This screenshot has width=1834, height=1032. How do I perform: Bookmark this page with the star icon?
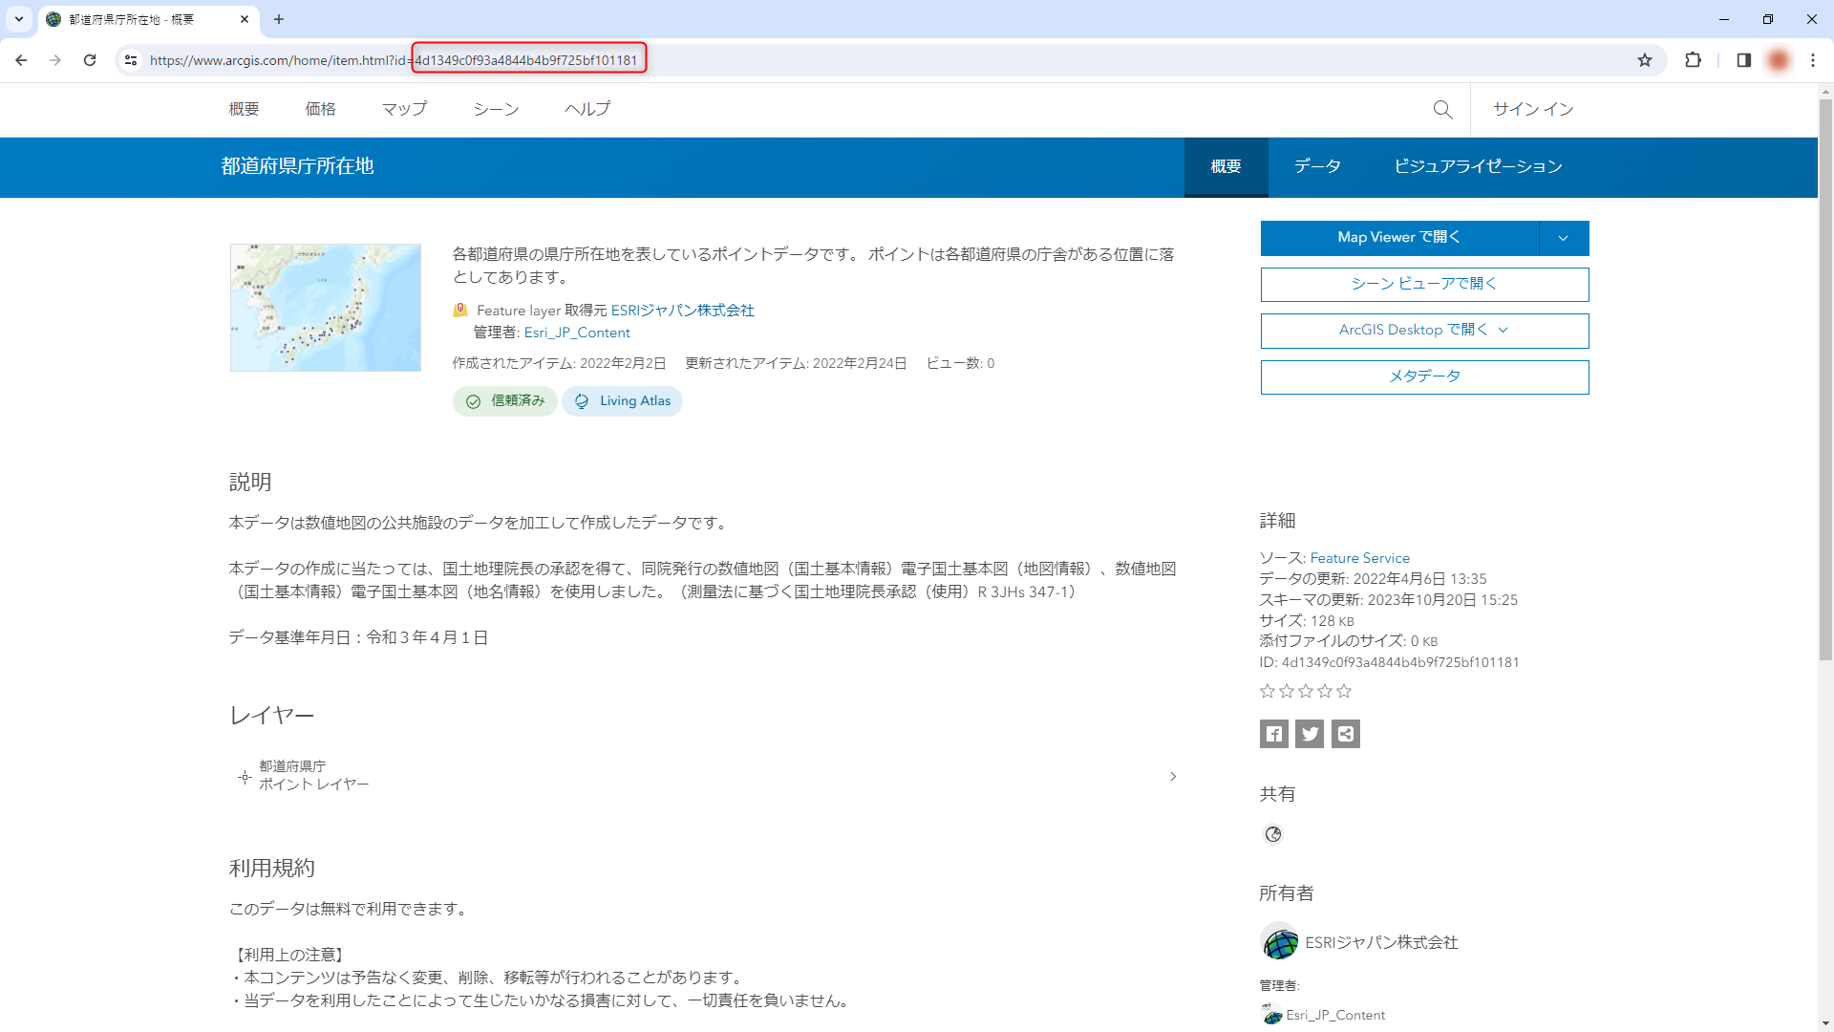click(1645, 60)
